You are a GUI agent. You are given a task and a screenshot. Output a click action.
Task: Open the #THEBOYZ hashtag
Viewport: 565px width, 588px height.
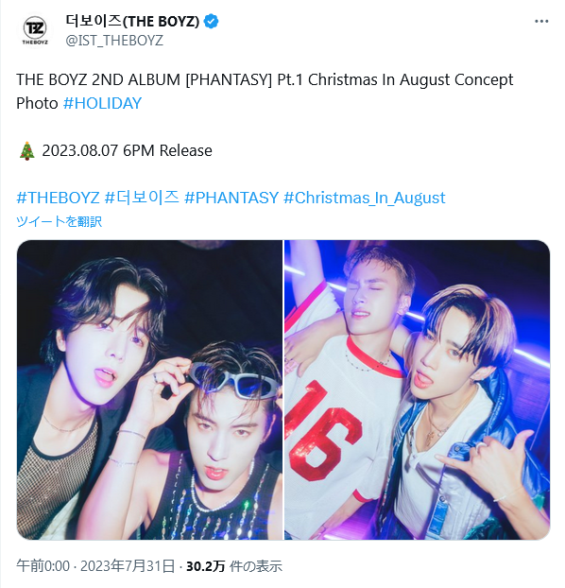tap(59, 198)
